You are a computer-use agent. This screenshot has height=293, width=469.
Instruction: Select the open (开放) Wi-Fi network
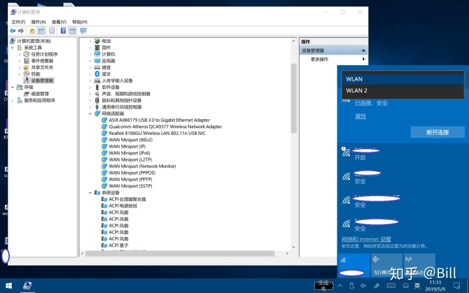[x=403, y=154]
